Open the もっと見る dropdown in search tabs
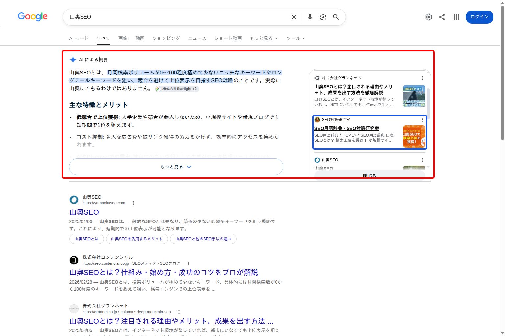The height and width of the screenshot is (336, 505). [x=264, y=38]
